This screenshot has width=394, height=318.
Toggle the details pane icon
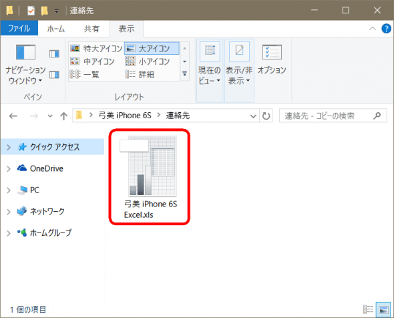tap(54, 75)
